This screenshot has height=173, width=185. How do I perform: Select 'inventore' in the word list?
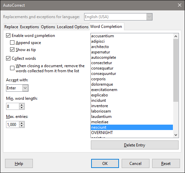point(132,106)
